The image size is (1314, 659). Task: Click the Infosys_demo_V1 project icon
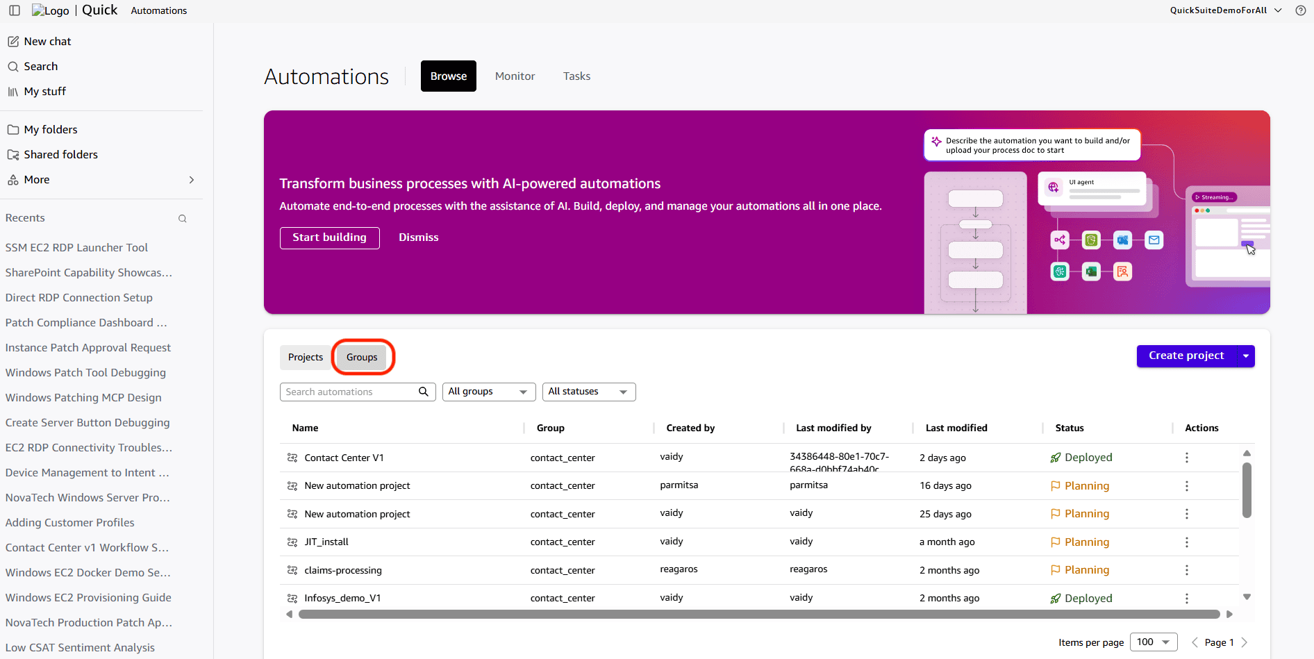(292, 598)
